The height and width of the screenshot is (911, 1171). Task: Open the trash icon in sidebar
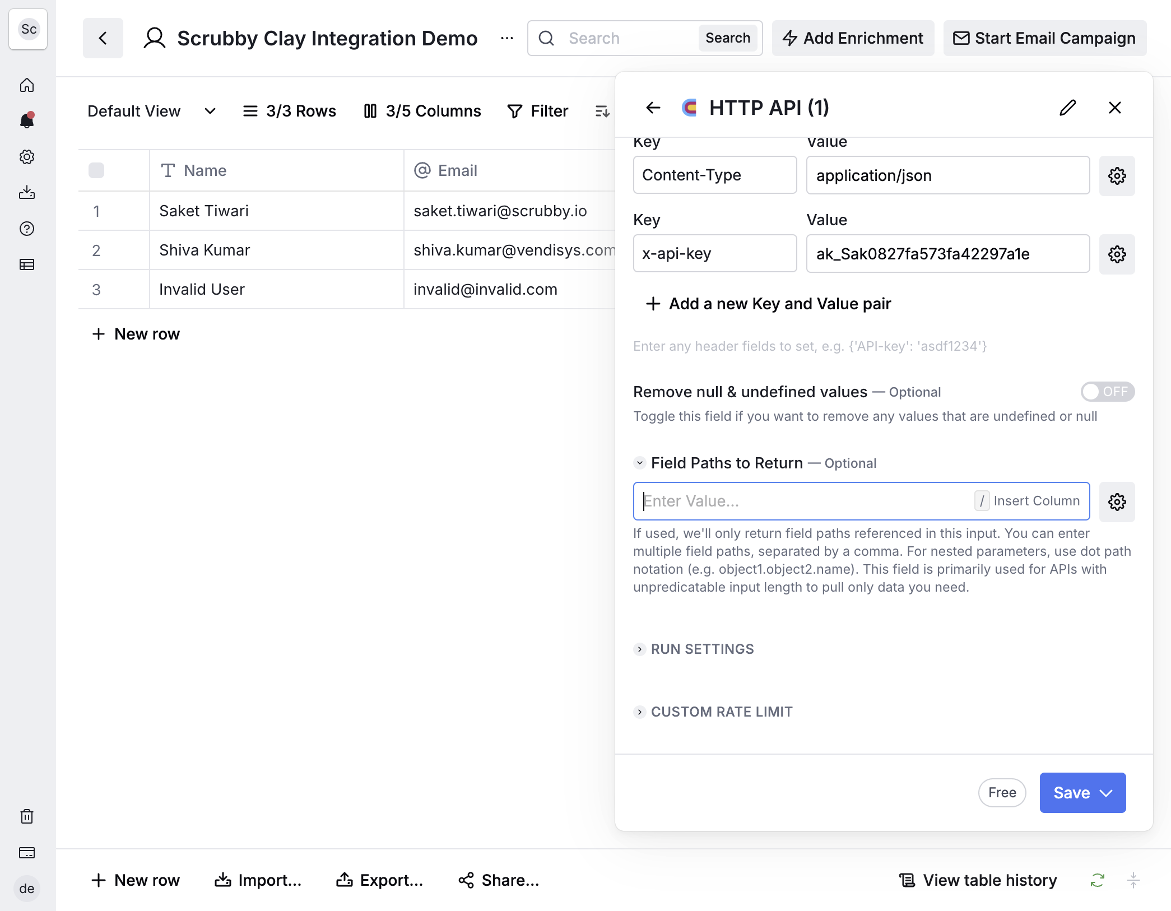pyautogui.click(x=27, y=816)
